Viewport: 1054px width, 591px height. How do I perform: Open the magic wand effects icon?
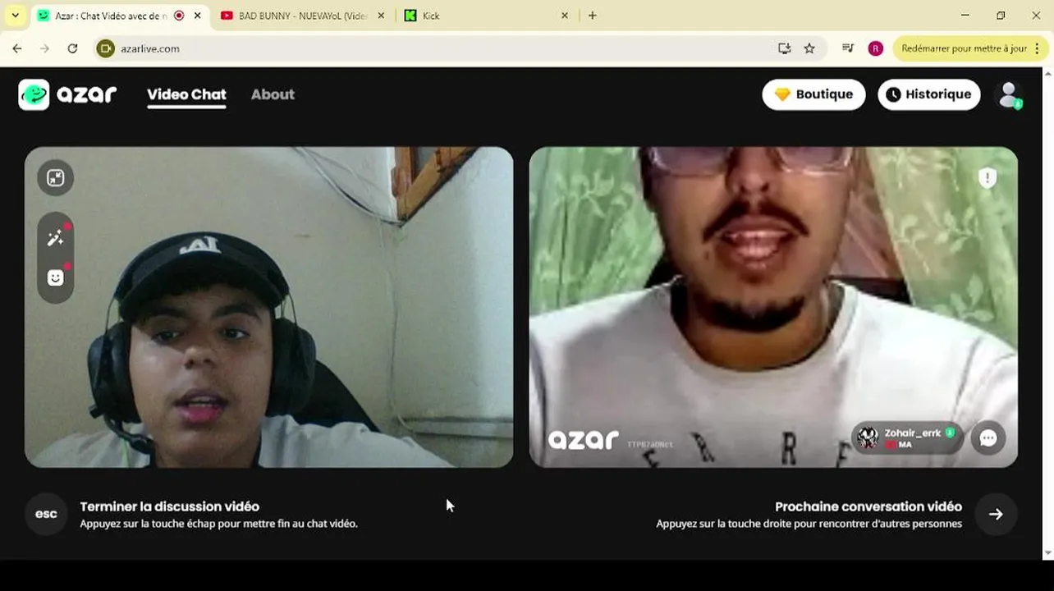[x=55, y=238]
